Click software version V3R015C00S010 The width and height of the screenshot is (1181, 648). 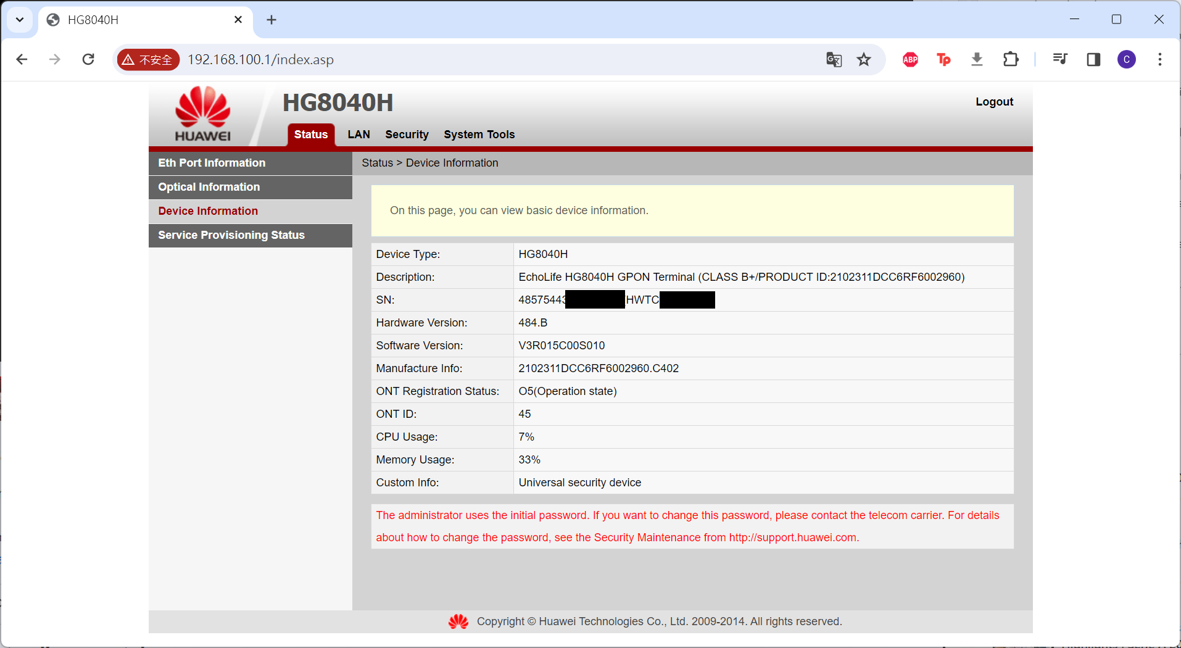click(x=561, y=346)
